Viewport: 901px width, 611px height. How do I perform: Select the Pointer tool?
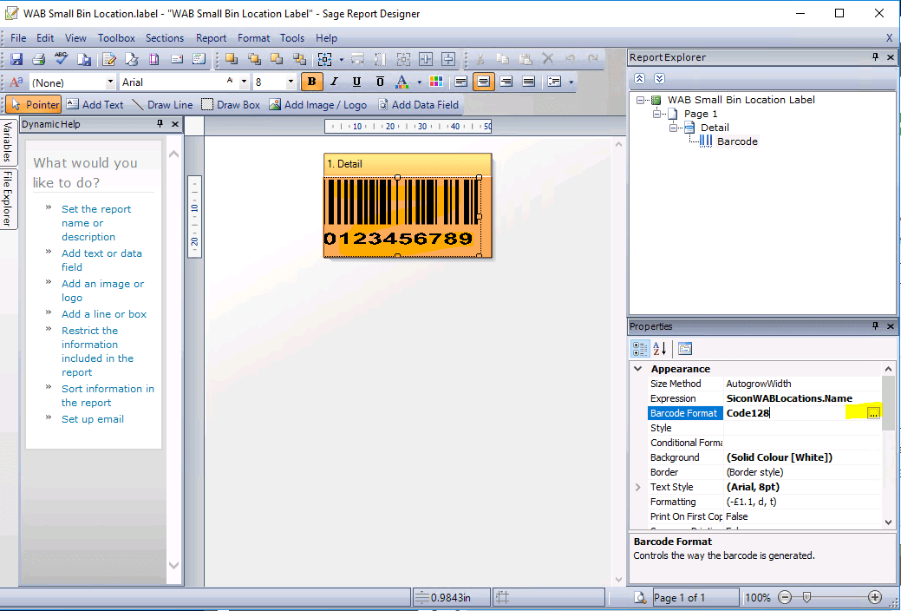pos(35,105)
